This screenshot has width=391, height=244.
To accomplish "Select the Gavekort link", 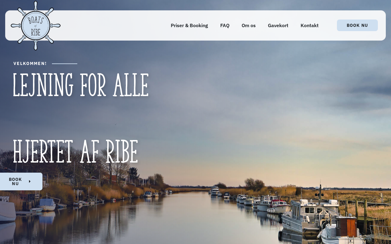I will (x=278, y=26).
